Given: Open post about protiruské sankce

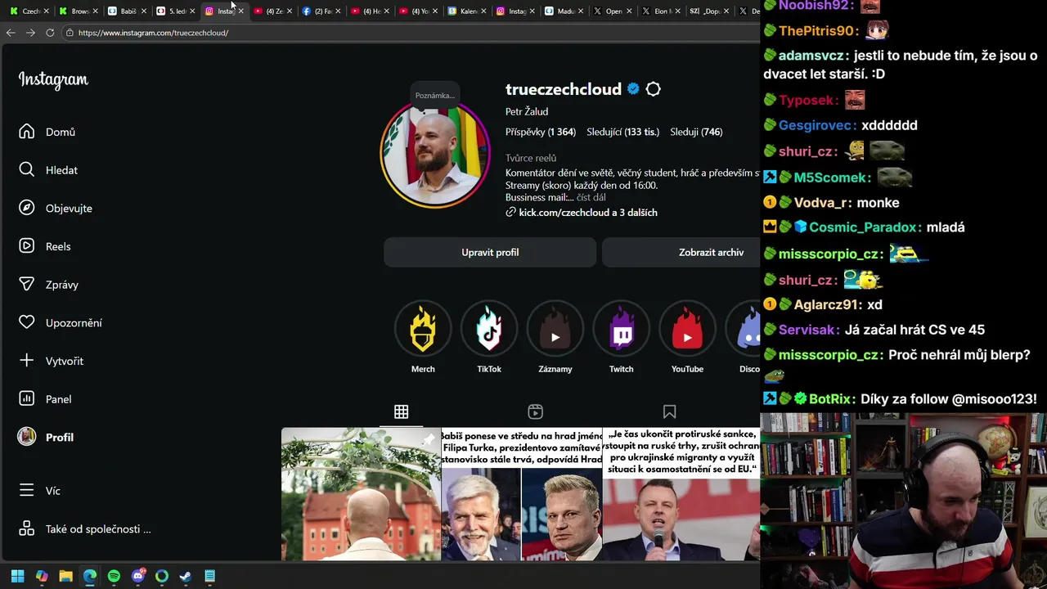Looking at the screenshot, I should [x=681, y=494].
